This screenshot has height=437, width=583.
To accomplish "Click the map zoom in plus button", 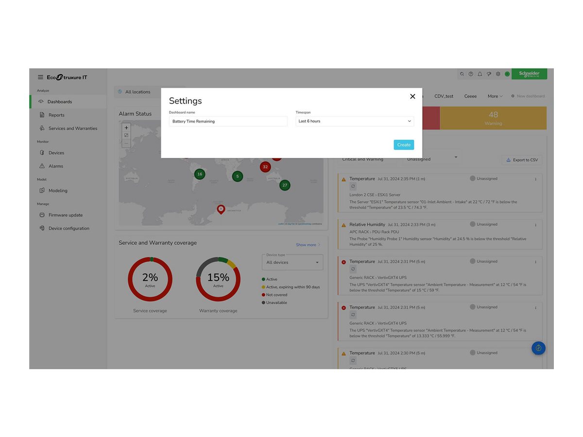I will [x=126, y=128].
